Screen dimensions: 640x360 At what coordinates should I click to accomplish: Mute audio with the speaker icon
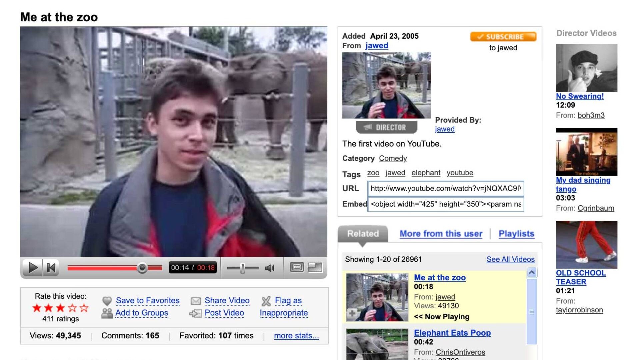269,268
